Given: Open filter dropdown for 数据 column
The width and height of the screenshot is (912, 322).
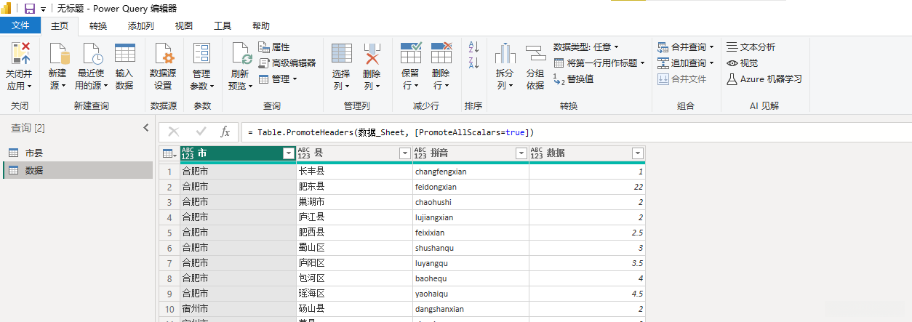Looking at the screenshot, I should click(637, 153).
